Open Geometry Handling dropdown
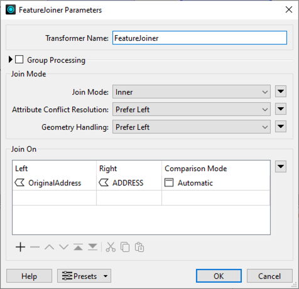Image resolution: width=299 pixels, height=289 pixels. pyautogui.click(x=192, y=127)
